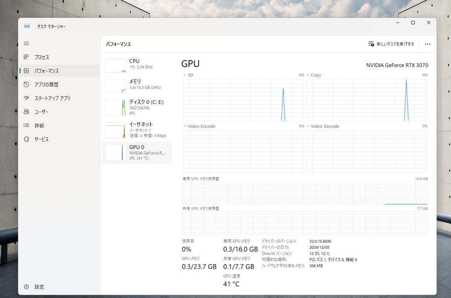Change the Copy chart via its chevron

(307, 75)
